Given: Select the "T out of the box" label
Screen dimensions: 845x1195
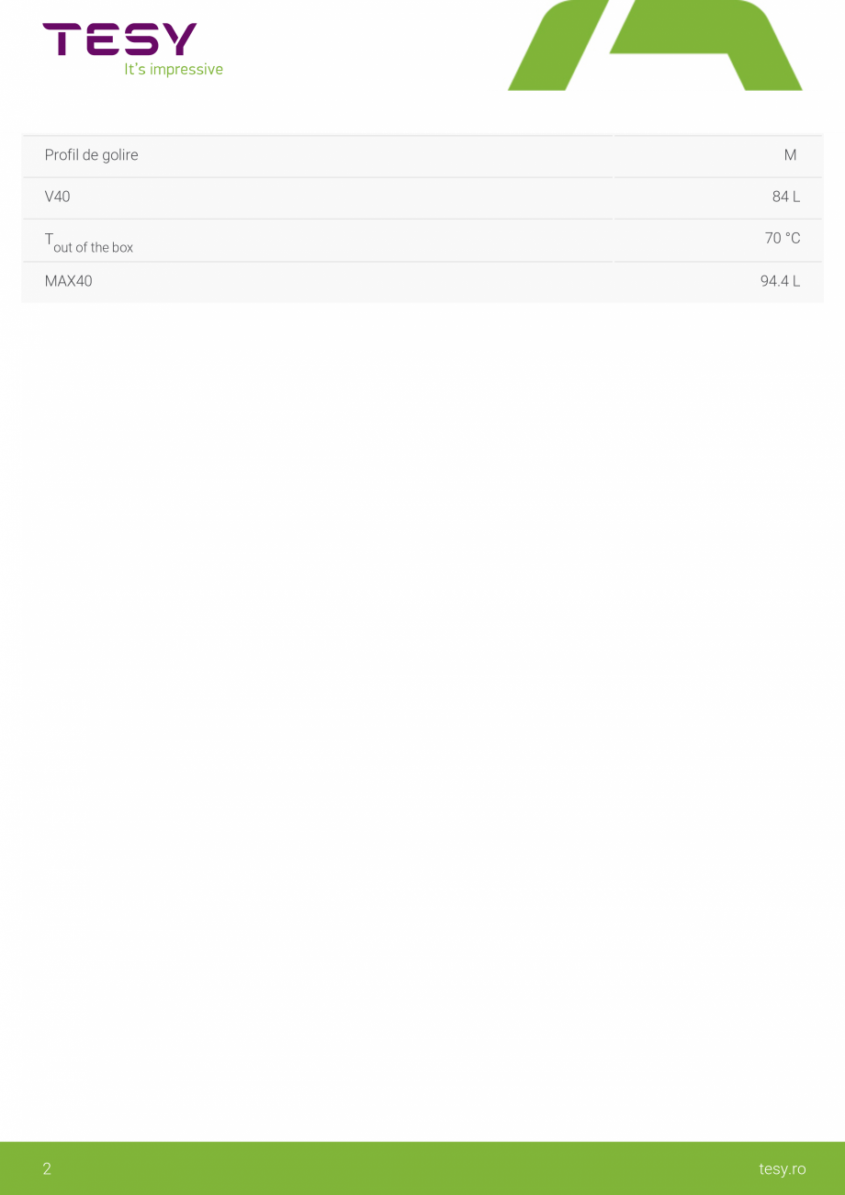Looking at the screenshot, I should coord(89,242).
